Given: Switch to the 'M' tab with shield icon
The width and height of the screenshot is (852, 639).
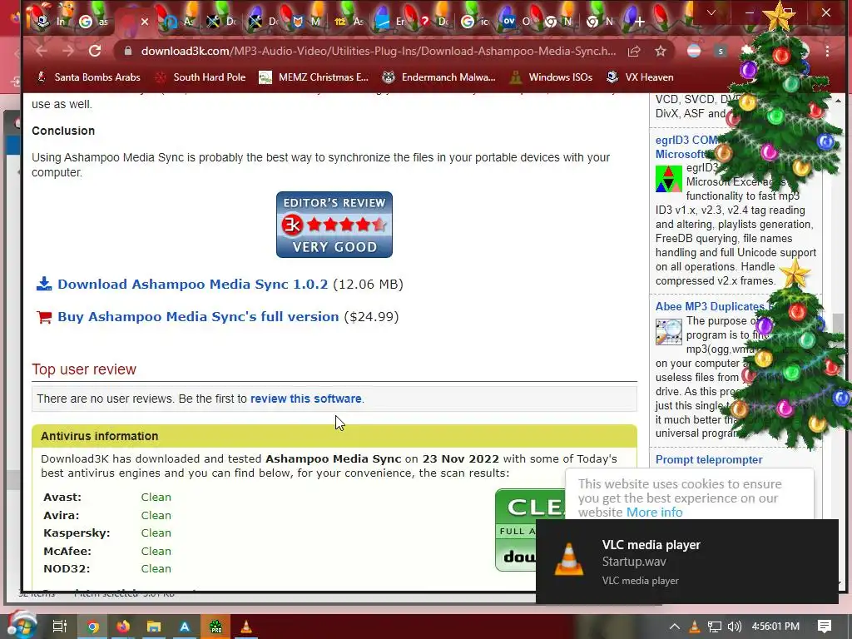Looking at the screenshot, I should [x=306, y=22].
